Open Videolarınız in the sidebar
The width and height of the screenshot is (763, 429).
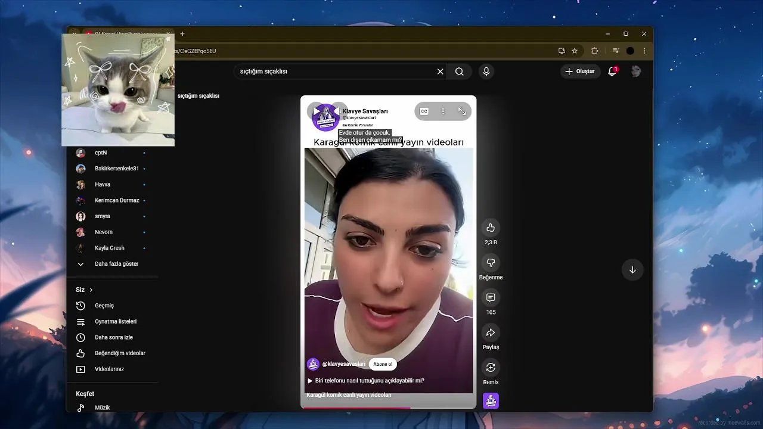click(x=112, y=369)
